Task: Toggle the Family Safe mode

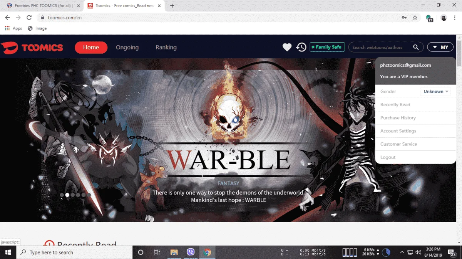Action: click(327, 47)
